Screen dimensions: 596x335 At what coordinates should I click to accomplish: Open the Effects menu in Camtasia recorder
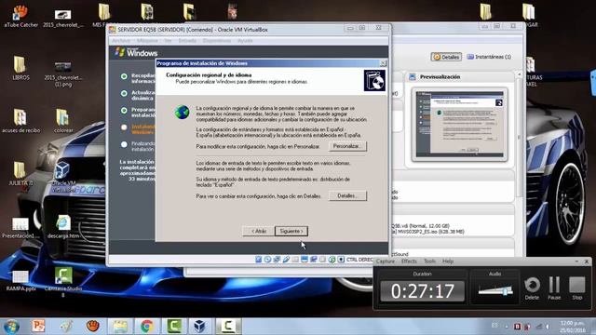coord(409,261)
